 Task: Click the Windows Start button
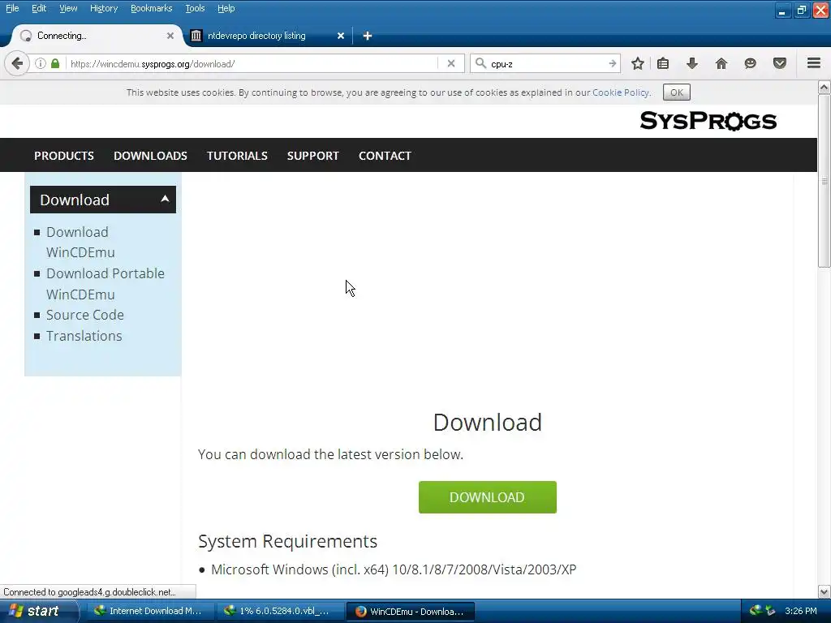tap(39, 611)
